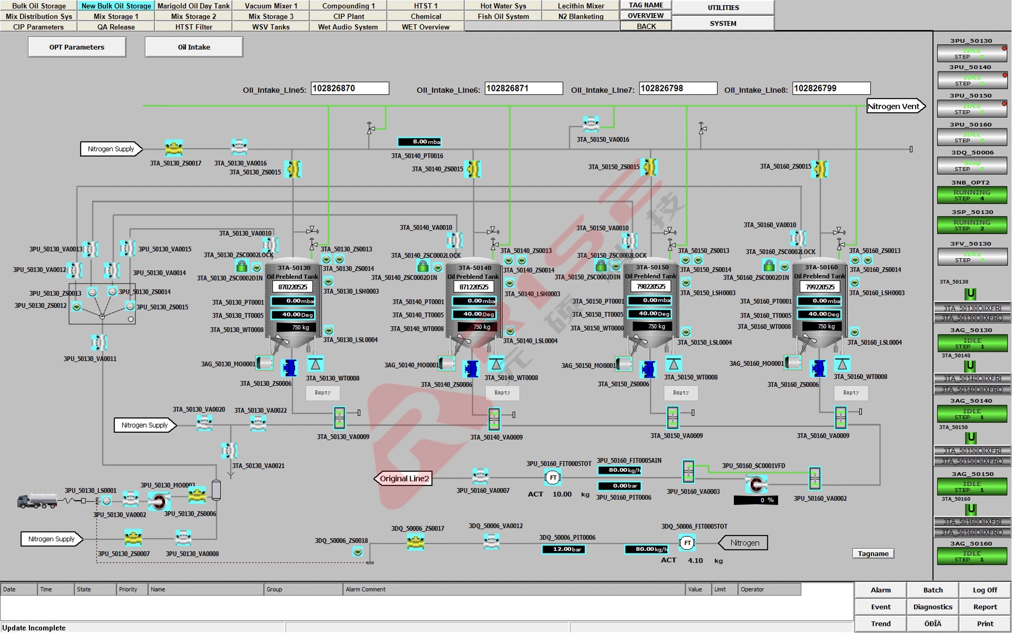
Task: Click weight scale icon 3TA_50160_WT0008
Action: tap(842, 364)
